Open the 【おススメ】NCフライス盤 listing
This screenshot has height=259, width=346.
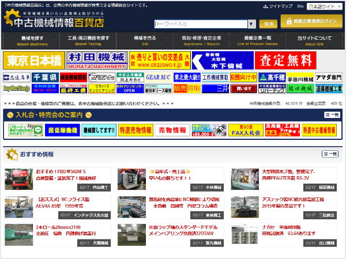tap(63, 203)
